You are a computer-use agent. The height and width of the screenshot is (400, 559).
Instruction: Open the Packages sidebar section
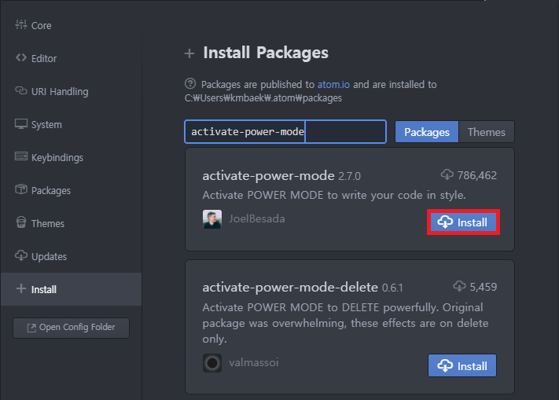(72, 190)
